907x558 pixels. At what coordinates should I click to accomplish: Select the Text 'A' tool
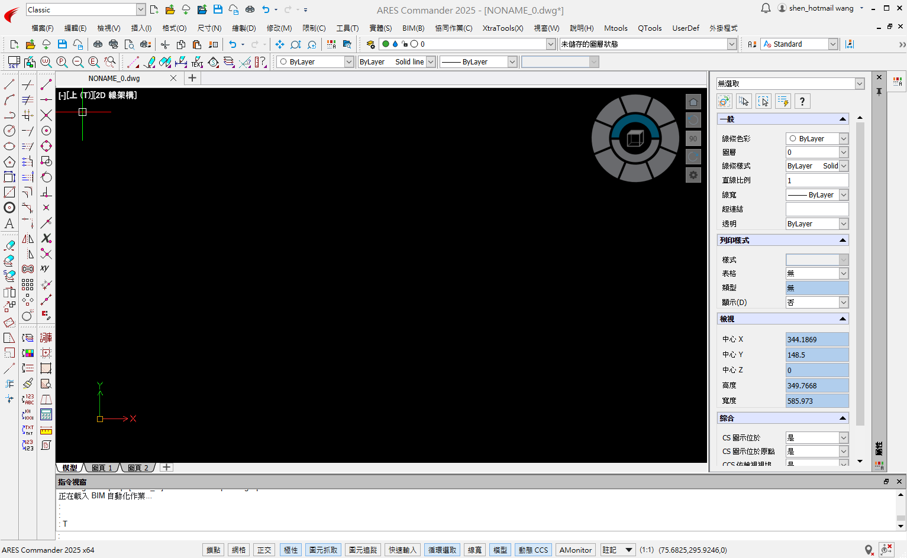(9, 223)
